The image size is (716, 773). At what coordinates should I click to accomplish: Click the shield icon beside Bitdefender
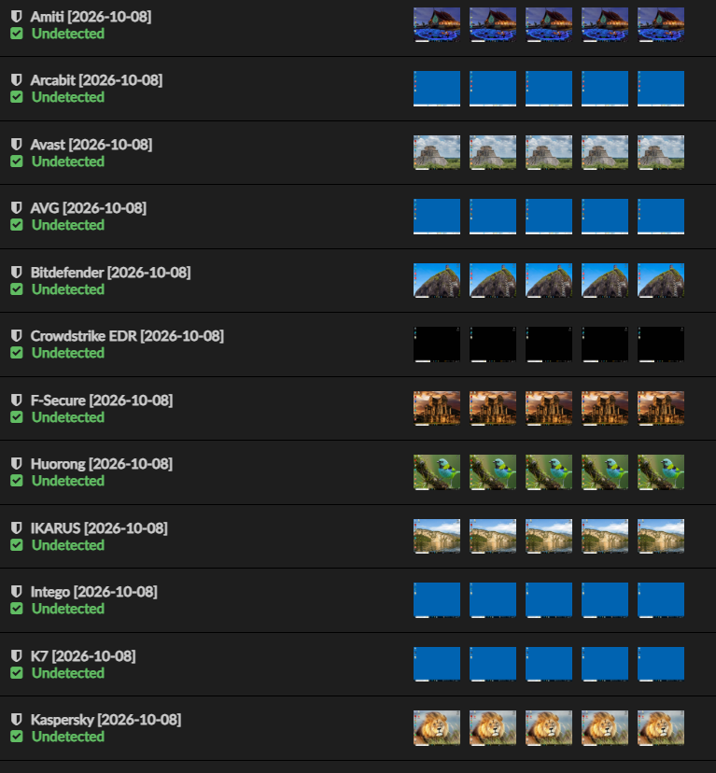point(16,272)
